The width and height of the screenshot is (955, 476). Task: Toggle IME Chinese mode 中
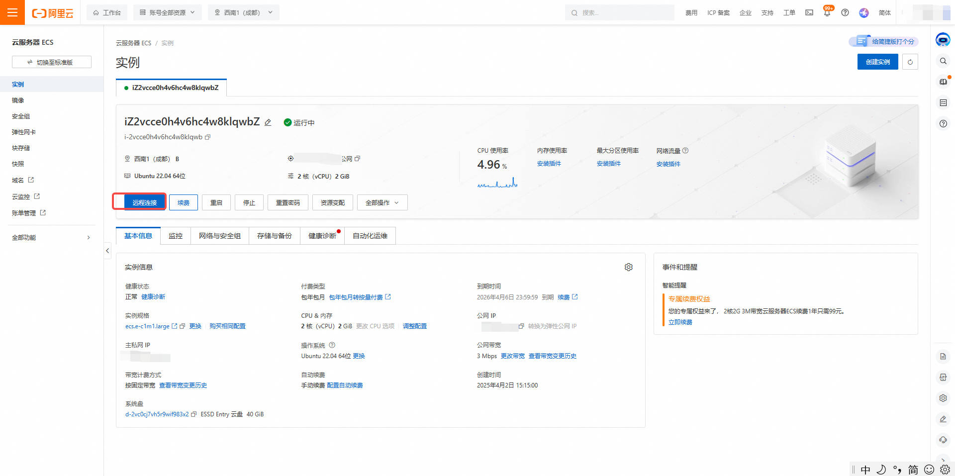(x=865, y=470)
